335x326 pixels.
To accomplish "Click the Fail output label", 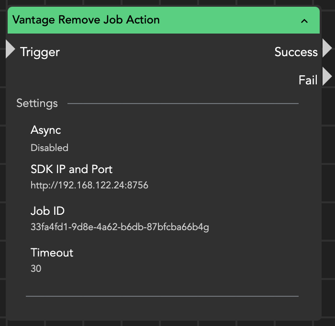I will pos(308,80).
